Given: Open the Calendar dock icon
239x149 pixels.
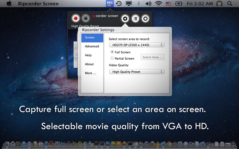Looking at the screenshot, I should click(41, 144).
